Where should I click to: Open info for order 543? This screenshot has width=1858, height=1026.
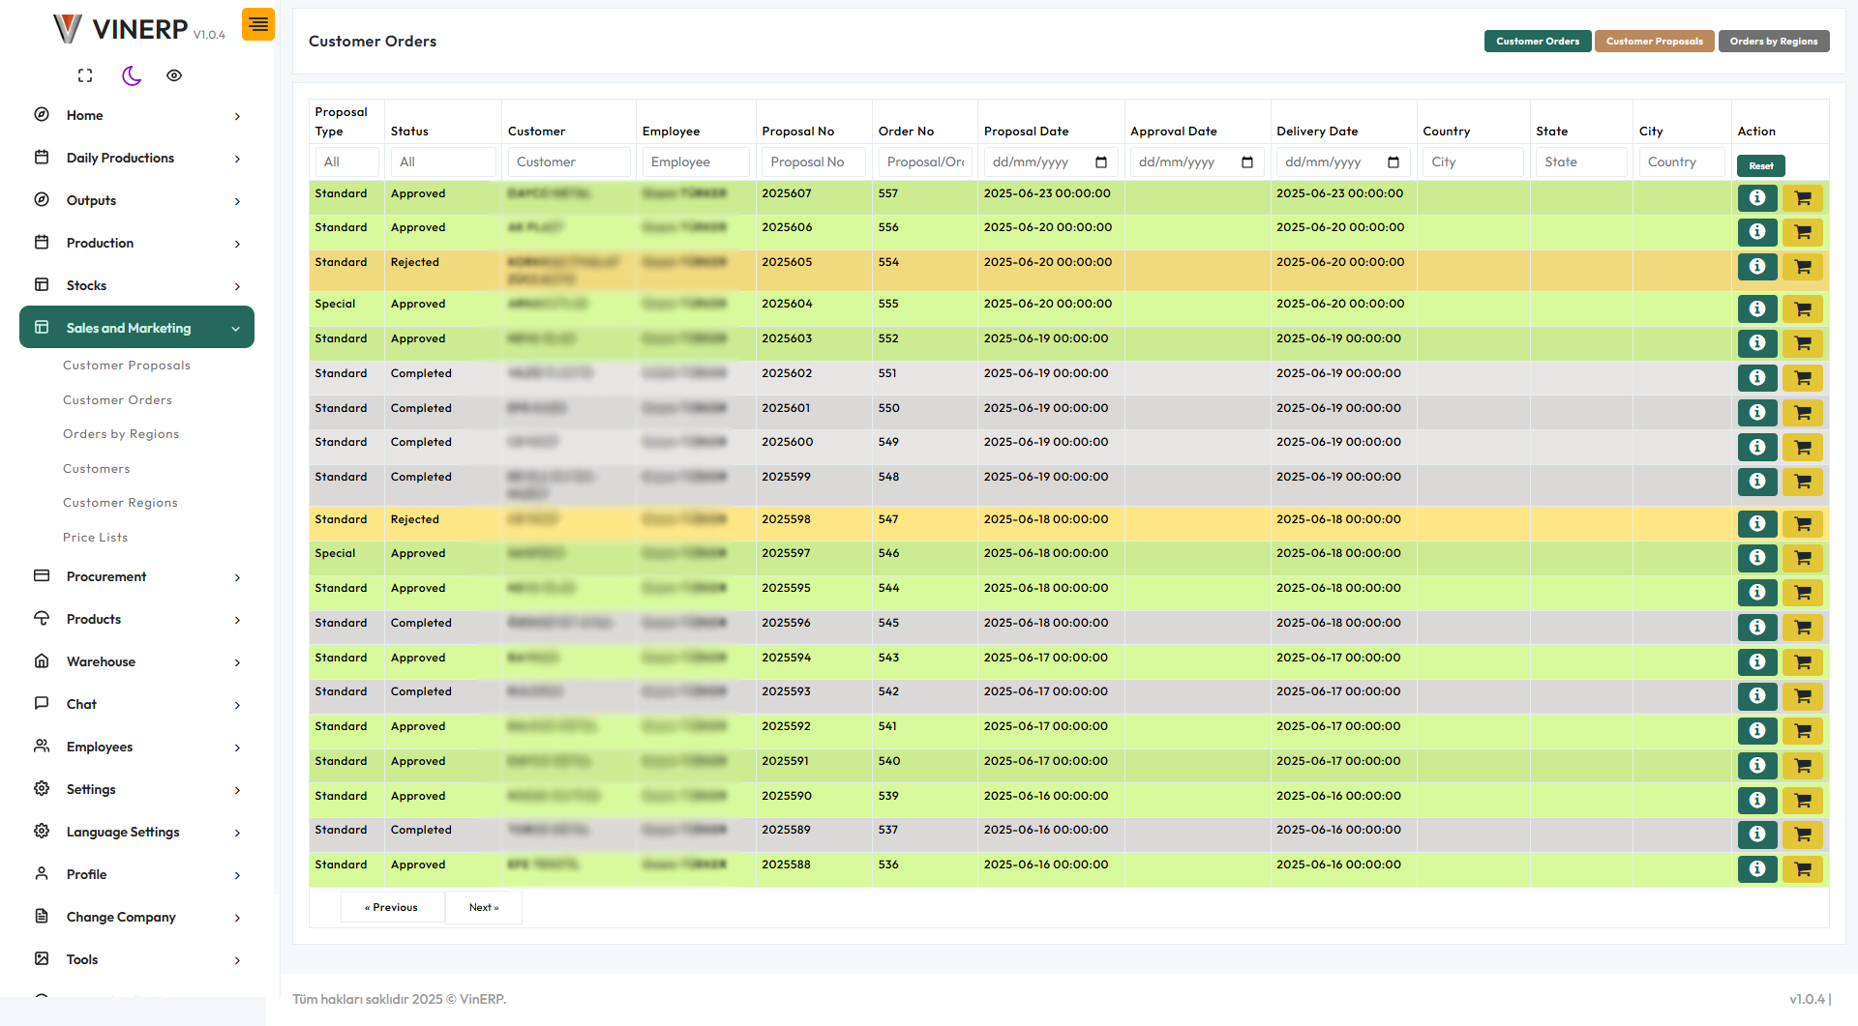(x=1757, y=662)
